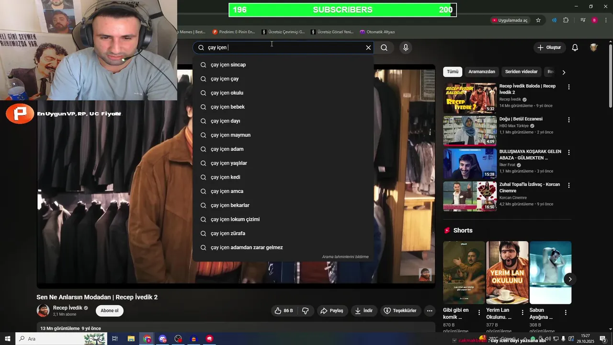
Task: Open the YouTube account avatar menu
Action: tap(594, 47)
